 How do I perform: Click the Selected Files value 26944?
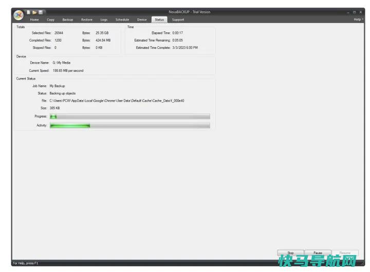[x=59, y=33]
